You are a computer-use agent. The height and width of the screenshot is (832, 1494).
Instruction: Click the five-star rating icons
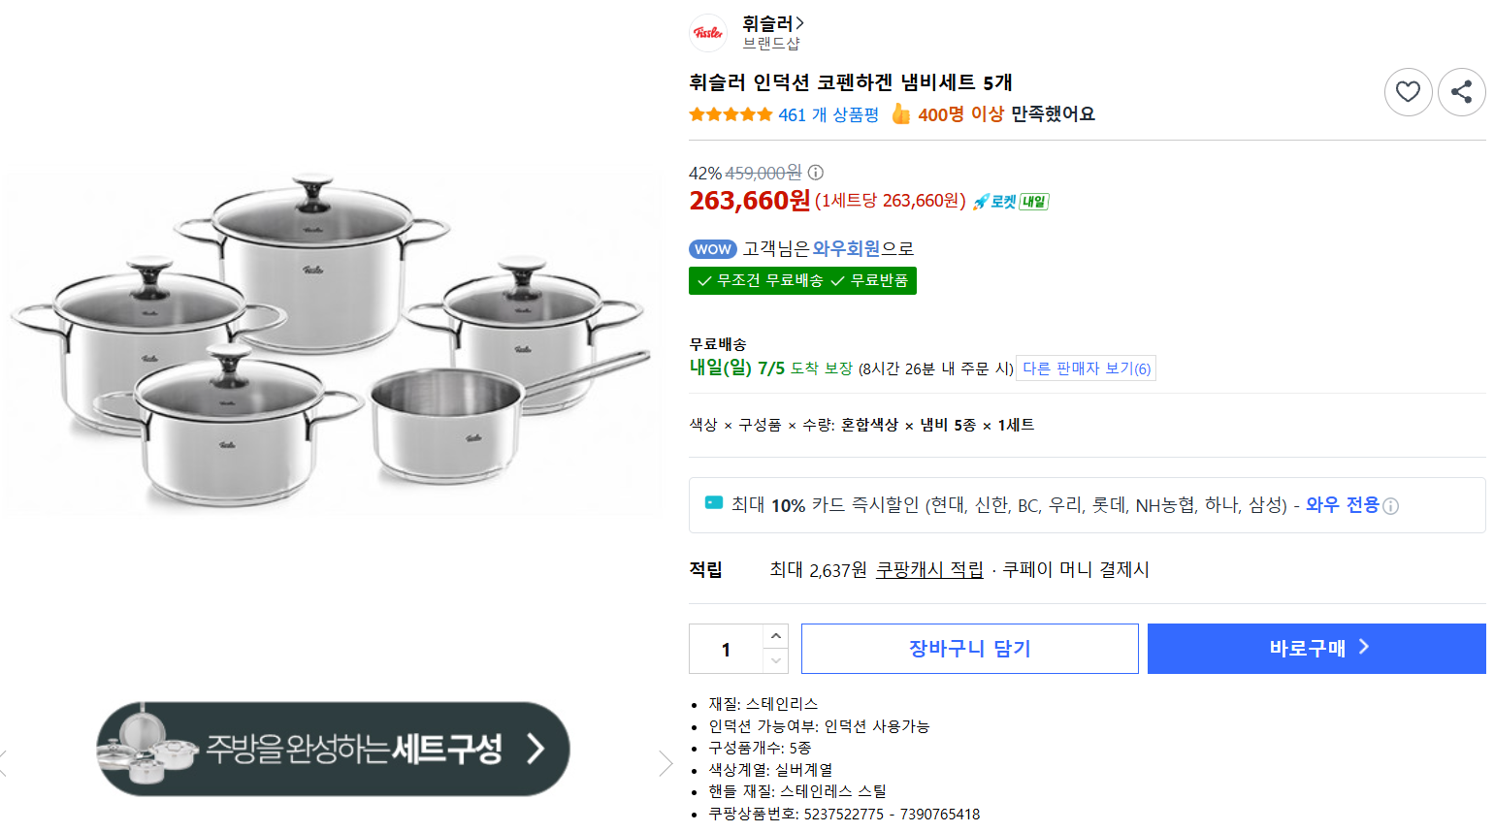(731, 114)
